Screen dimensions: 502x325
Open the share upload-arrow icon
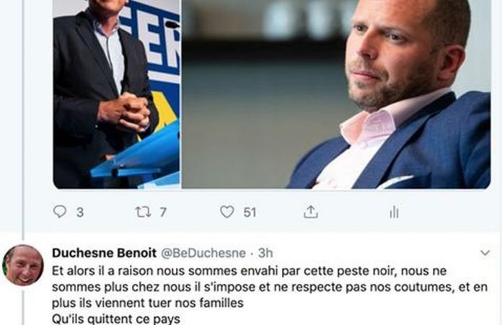[x=311, y=212]
